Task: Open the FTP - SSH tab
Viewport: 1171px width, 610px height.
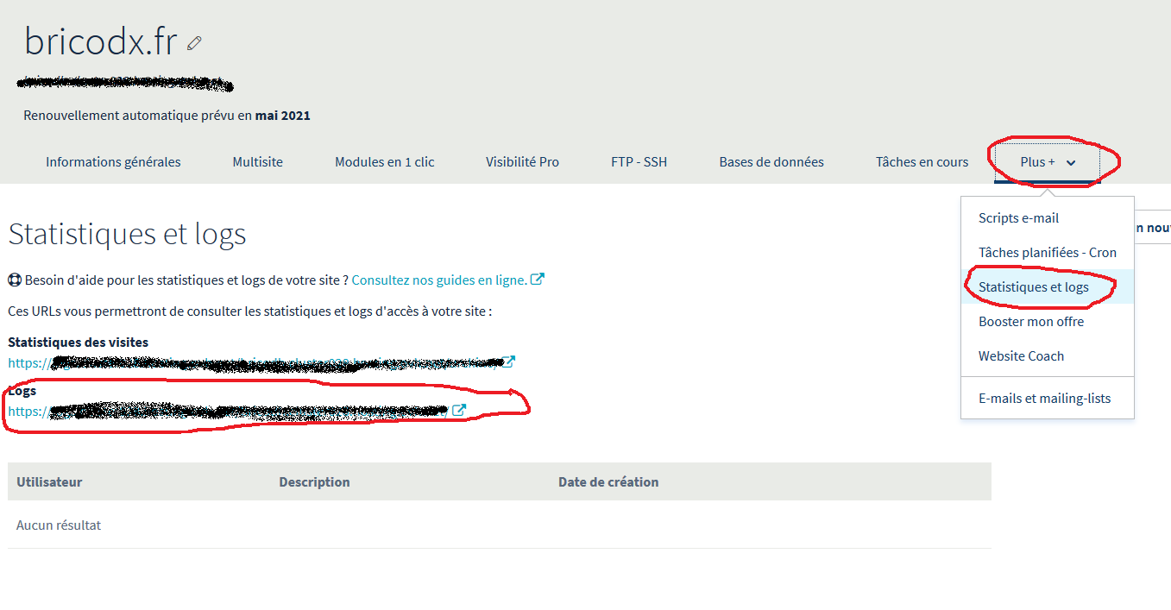Action: [639, 162]
